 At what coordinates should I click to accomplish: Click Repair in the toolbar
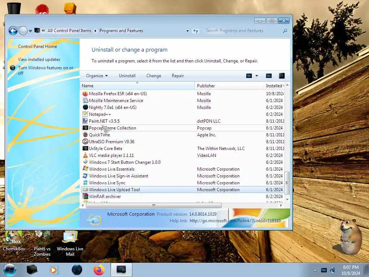(x=178, y=76)
